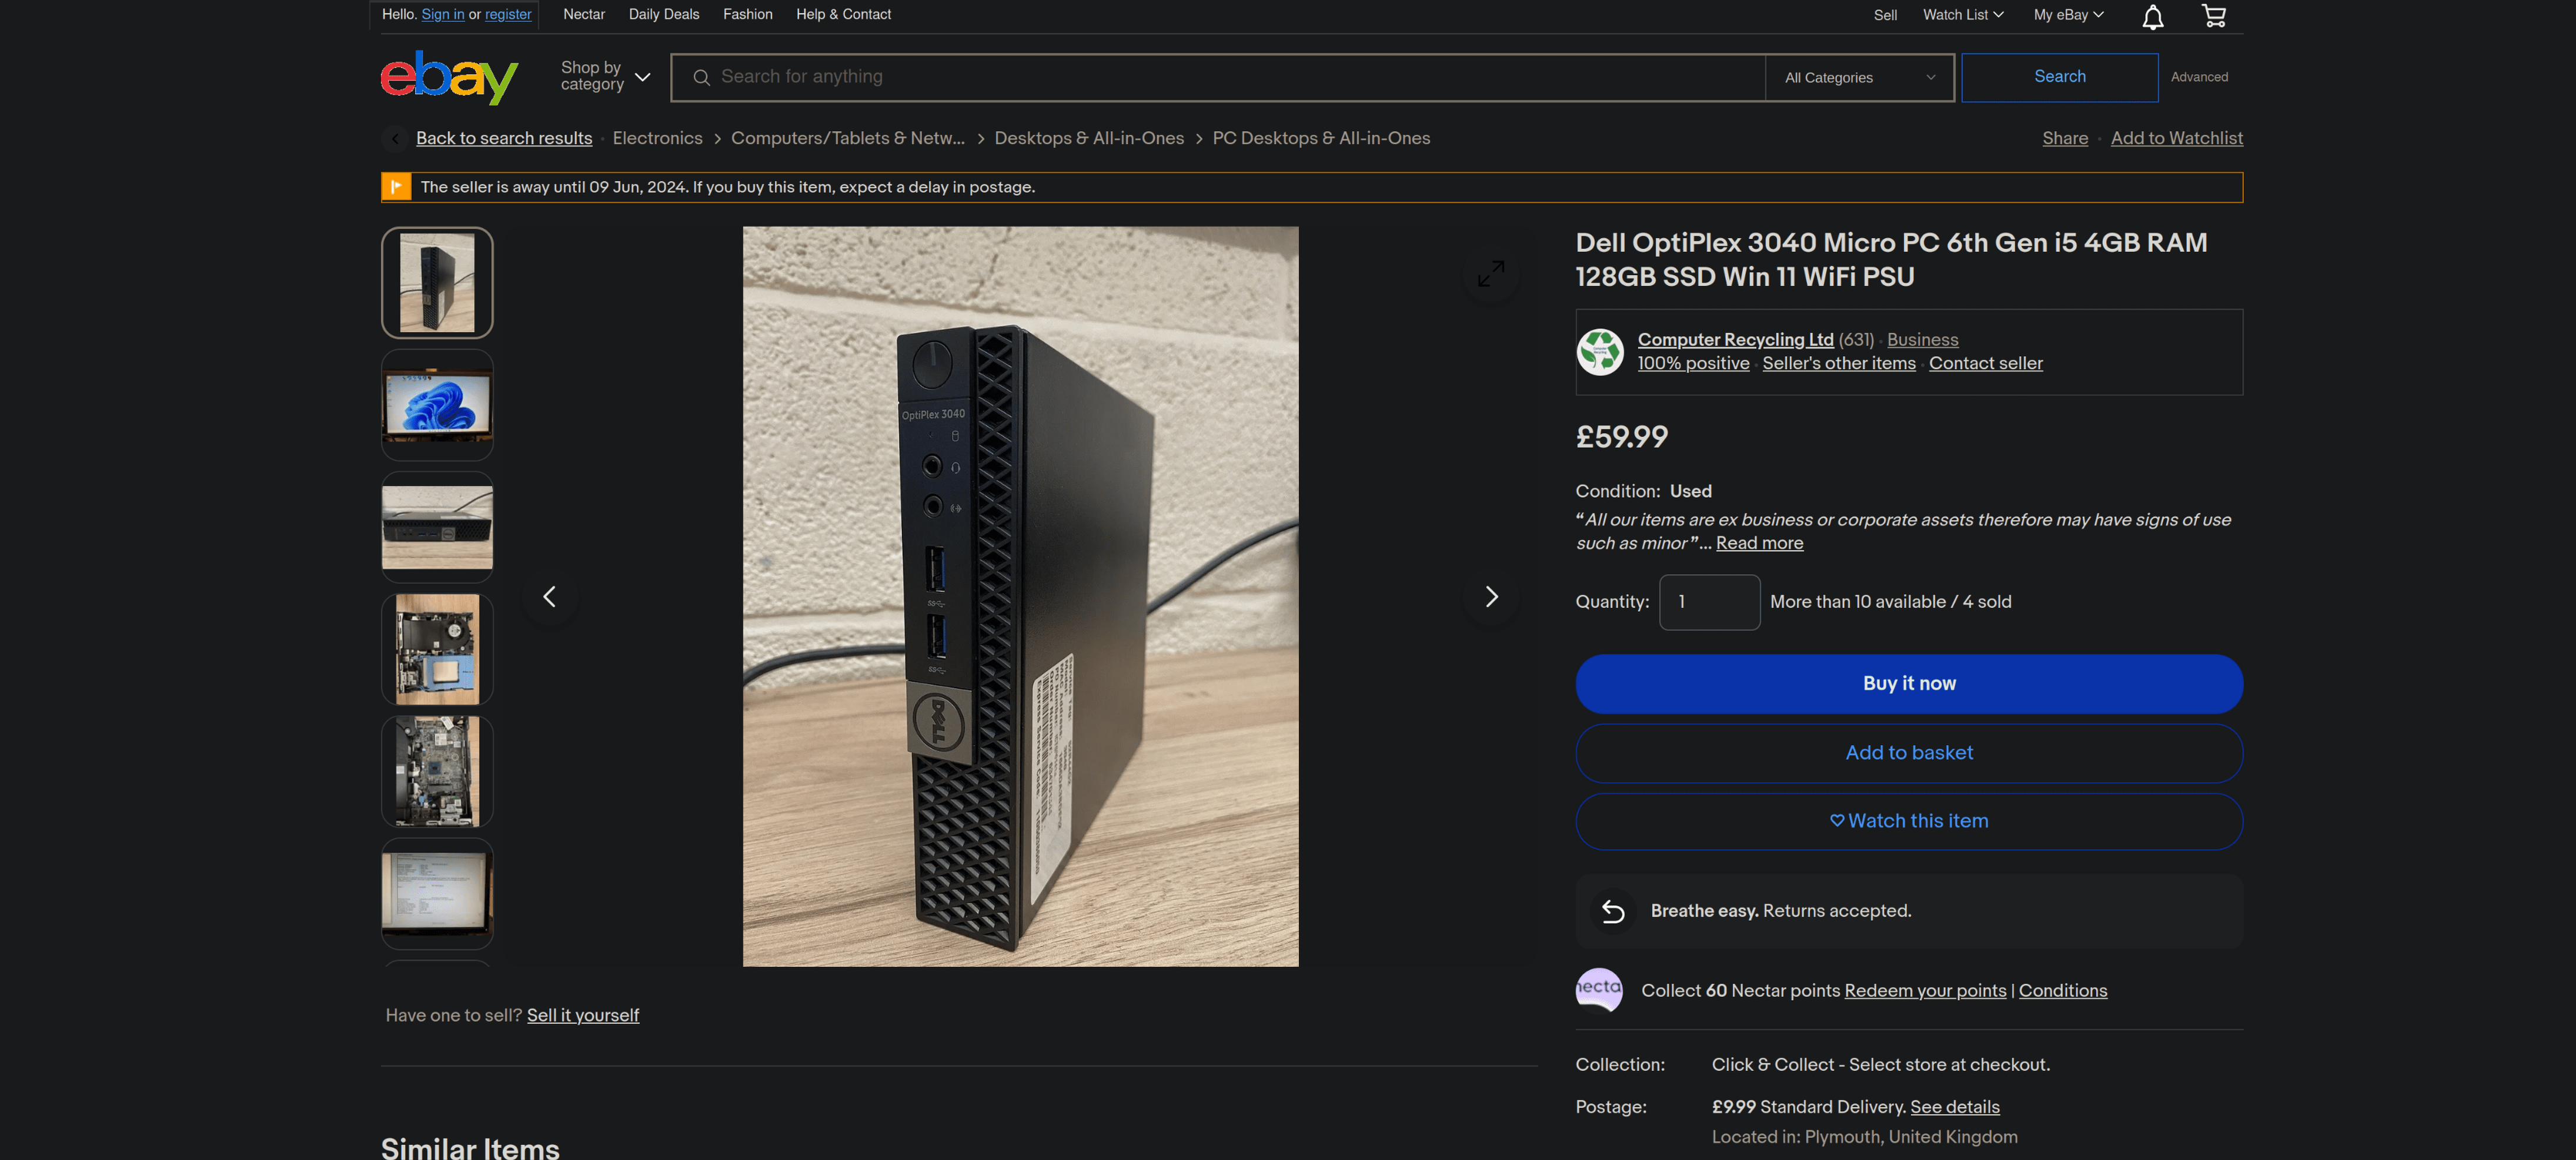Open Desktops & All-in-Ones breadcrumb
This screenshot has height=1160, width=2576.
coord(1088,138)
